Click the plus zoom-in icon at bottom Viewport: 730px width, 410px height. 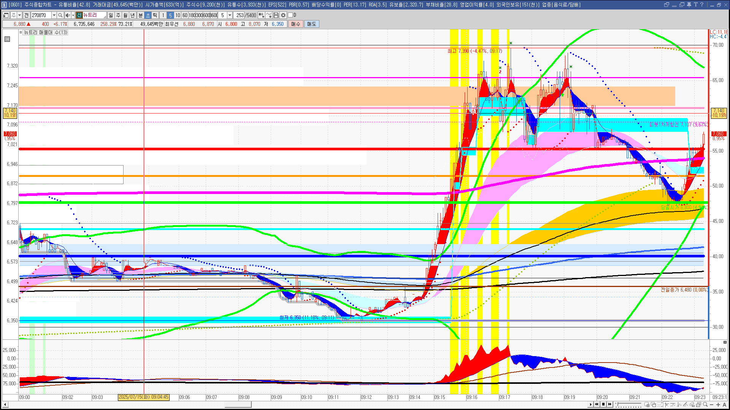click(x=718, y=405)
